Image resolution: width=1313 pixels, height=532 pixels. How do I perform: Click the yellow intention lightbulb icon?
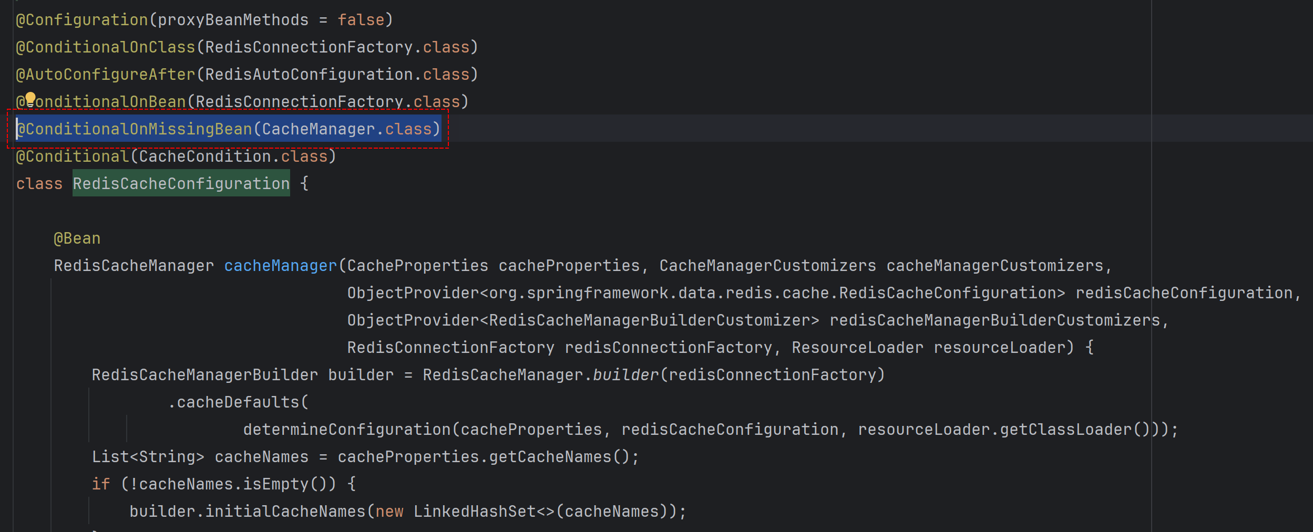30,98
